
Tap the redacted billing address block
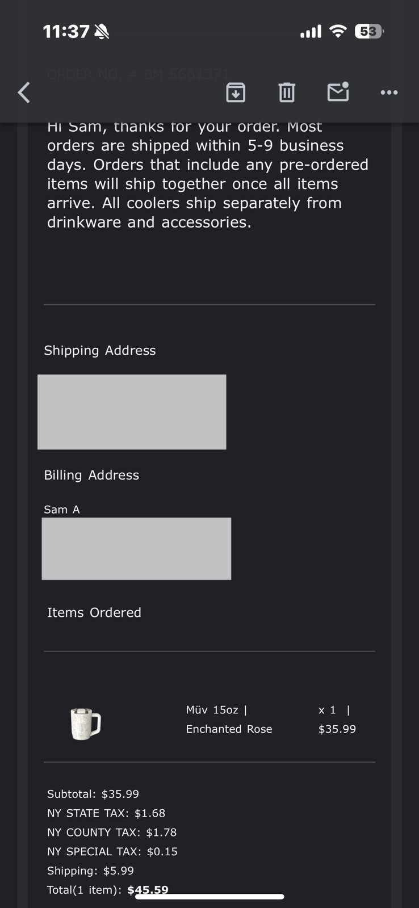tap(136, 549)
